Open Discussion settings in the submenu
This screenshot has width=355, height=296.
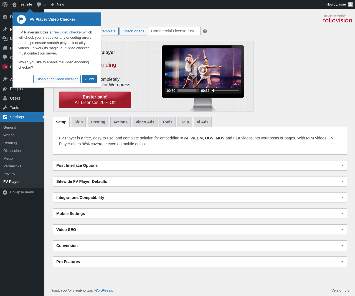[12, 151]
